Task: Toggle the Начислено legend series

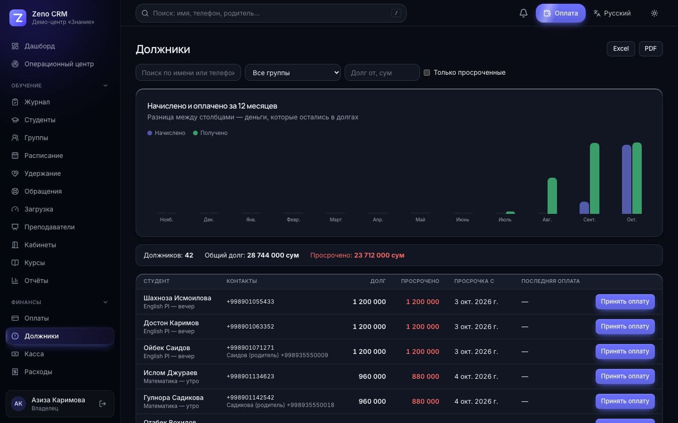Action: 166,133
